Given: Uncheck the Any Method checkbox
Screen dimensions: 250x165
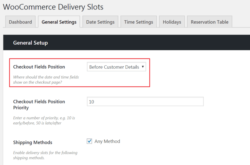Looking at the screenshot, I should 89,141.
